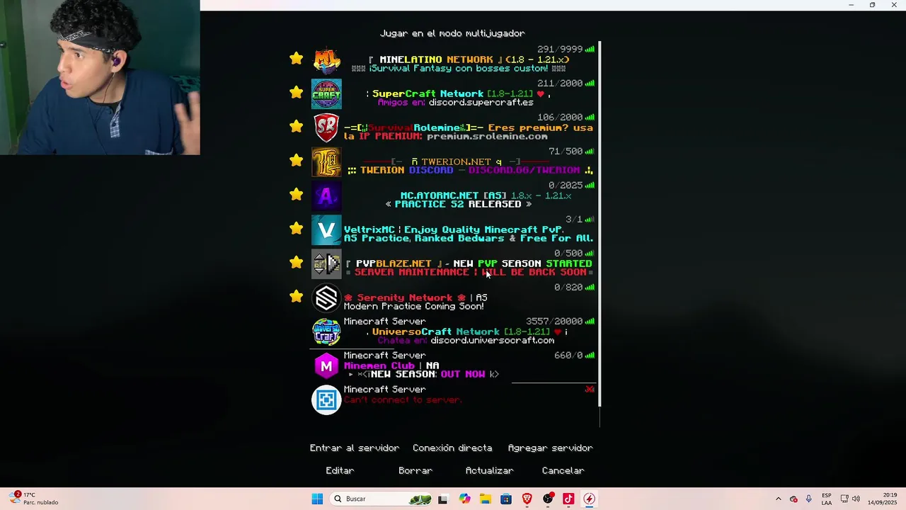This screenshot has height=510, width=906.
Task: Click the star beside Twerion
Action: 296,160
